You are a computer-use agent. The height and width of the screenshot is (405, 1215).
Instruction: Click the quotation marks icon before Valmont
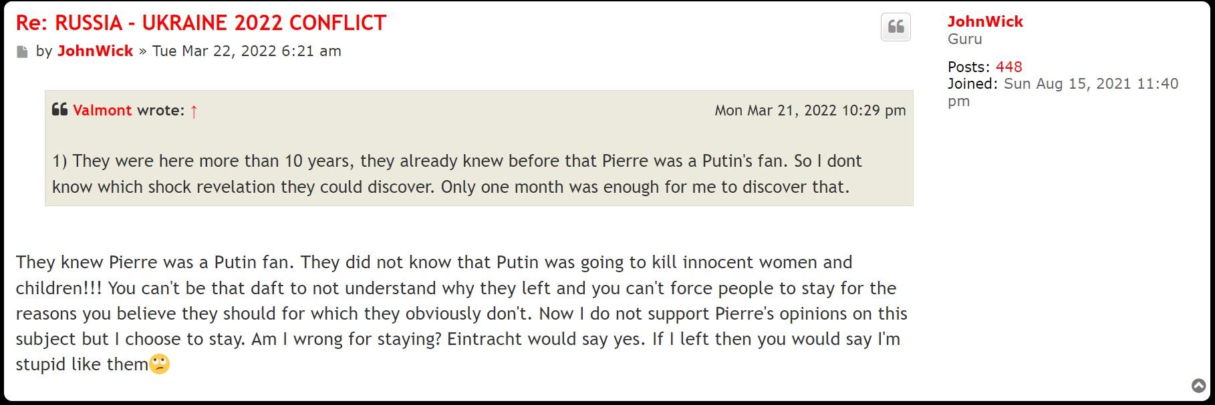59,109
